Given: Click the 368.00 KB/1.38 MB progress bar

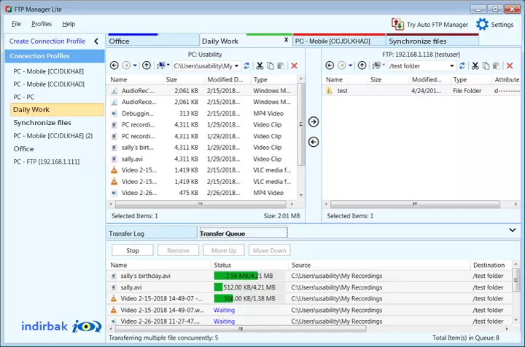Looking at the screenshot, I should 249,298.
